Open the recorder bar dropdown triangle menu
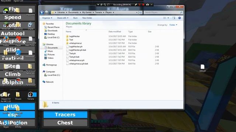 click(x=98, y=5)
